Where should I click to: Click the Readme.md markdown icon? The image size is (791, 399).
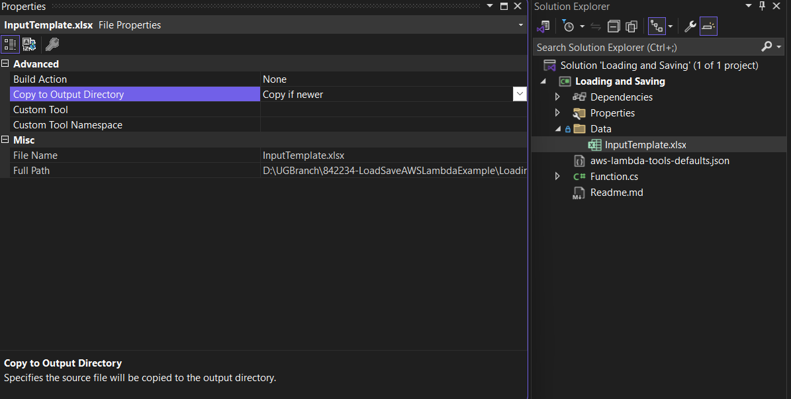click(579, 193)
